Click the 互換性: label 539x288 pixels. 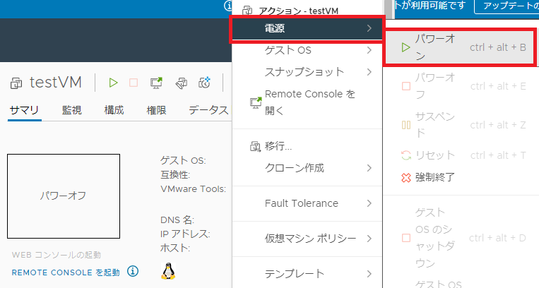pos(175,175)
